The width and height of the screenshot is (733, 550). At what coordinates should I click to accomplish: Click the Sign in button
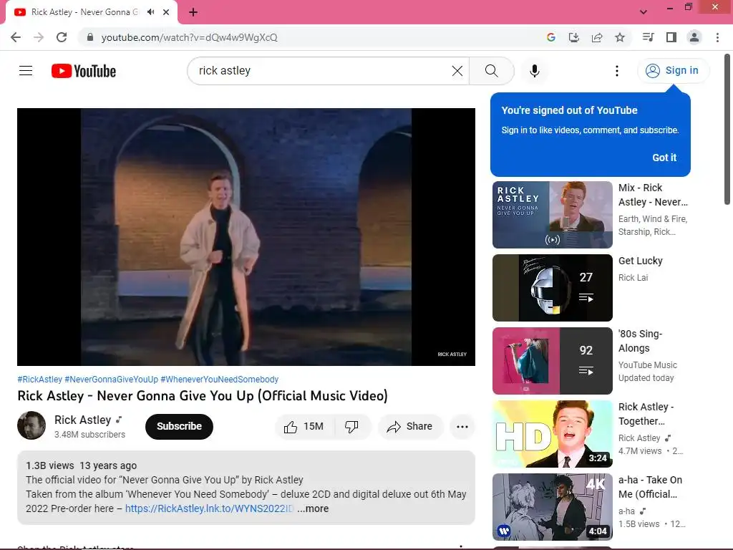click(x=673, y=71)
